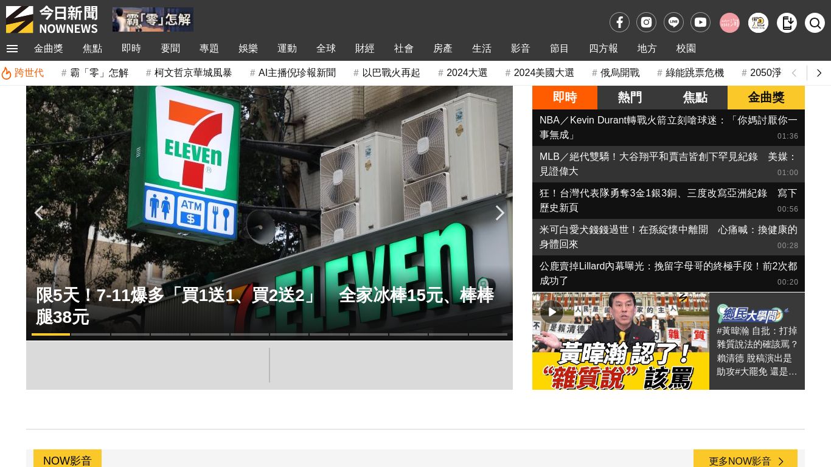Click the pink round icon in header
This screenshot has height=467, width=831.
tap(729, 22)
